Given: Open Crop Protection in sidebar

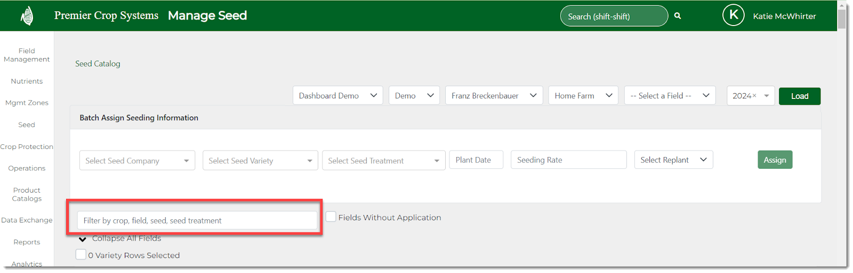Looking at the screenshot, I should point(27,146).
